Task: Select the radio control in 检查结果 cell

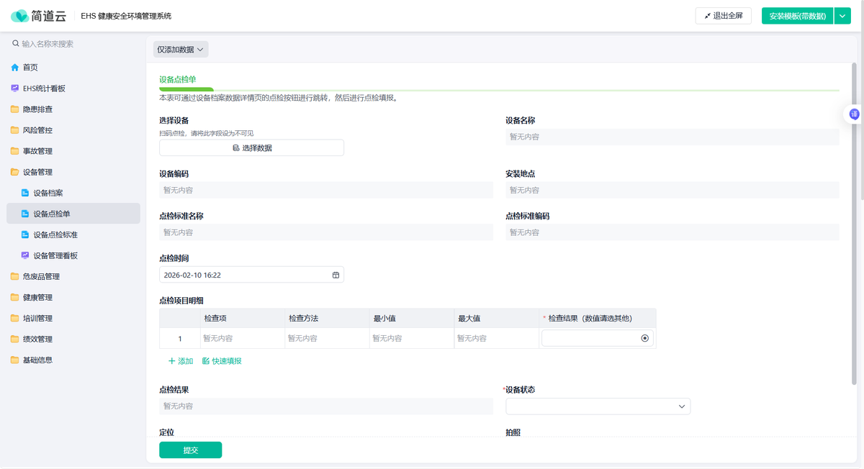Action: (644, 338)
